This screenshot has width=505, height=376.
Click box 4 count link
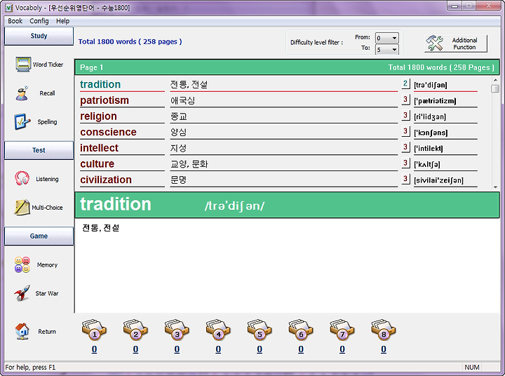pos(218,349)
